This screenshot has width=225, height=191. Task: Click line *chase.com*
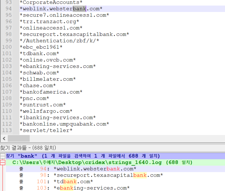click(x=38, y=85)
